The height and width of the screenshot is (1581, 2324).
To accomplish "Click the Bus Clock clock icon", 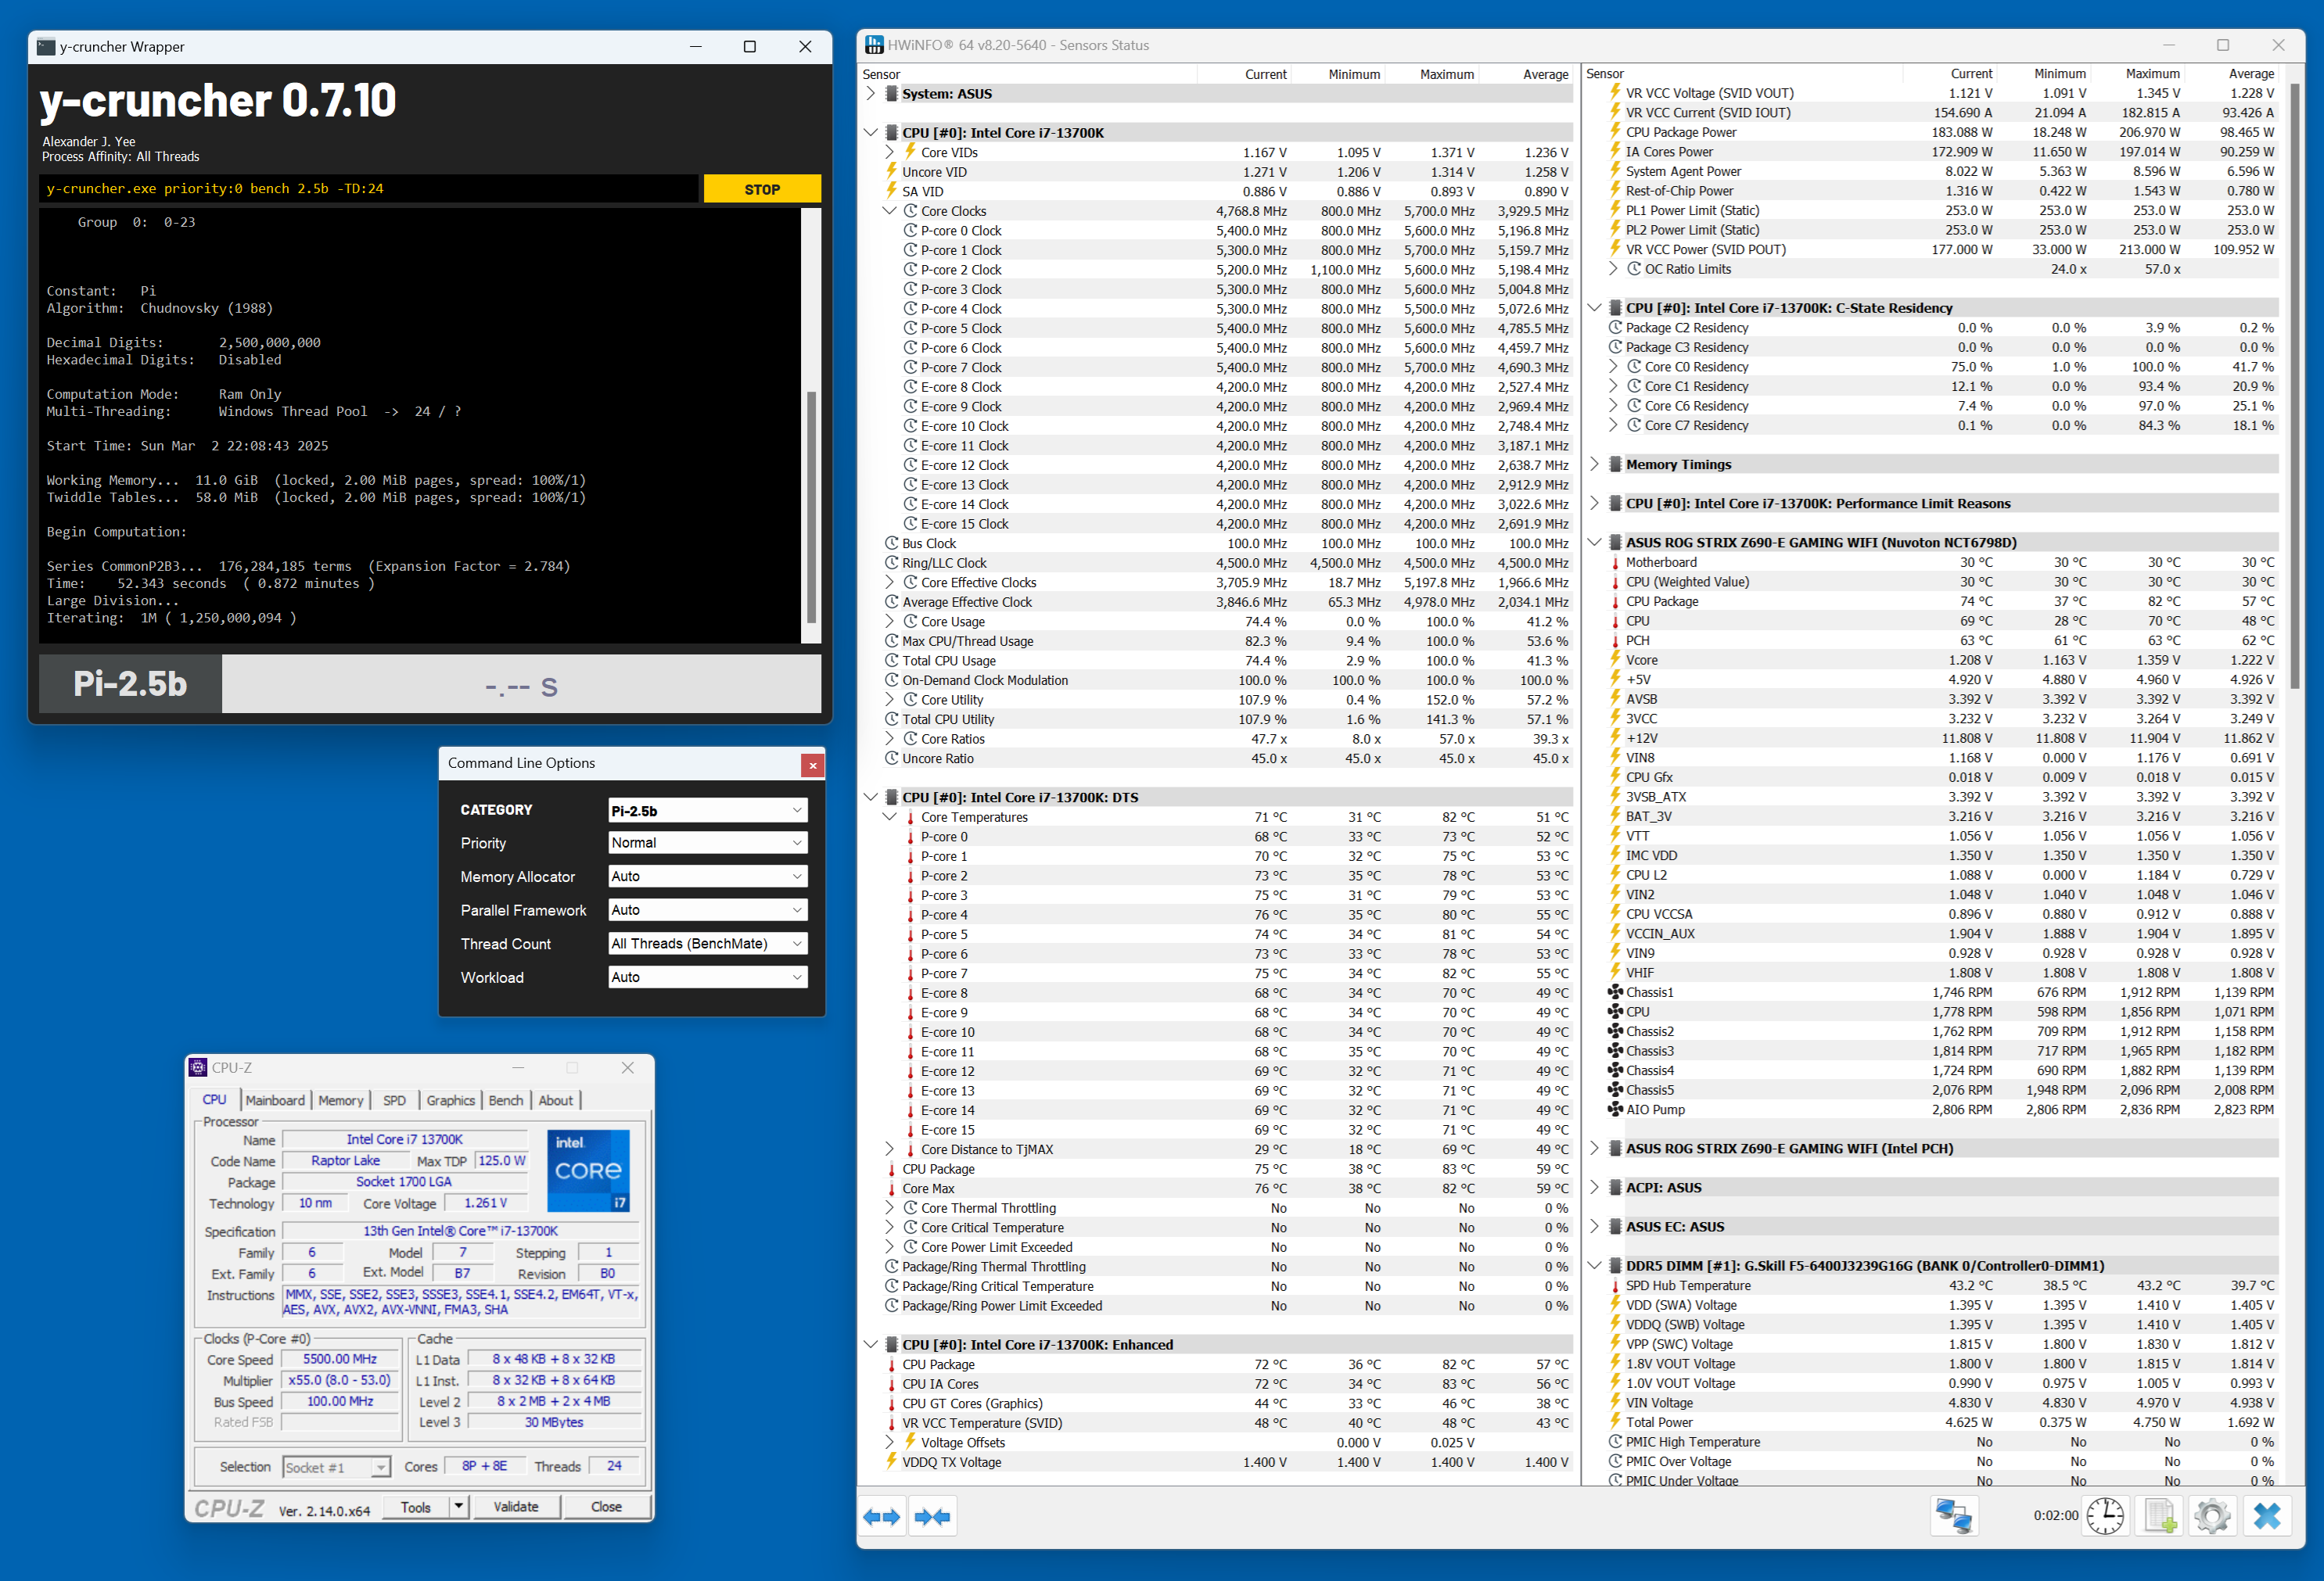I will (x=892, y=543).
